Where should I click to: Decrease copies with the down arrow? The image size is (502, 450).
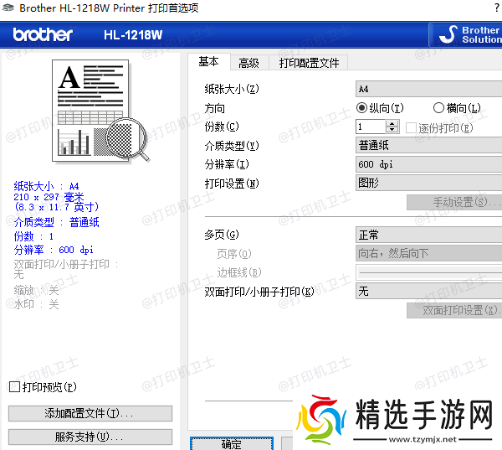[x=392, y=131]
